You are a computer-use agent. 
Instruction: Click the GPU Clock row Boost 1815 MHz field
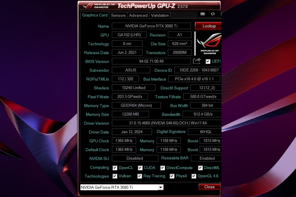coord(211,141)
